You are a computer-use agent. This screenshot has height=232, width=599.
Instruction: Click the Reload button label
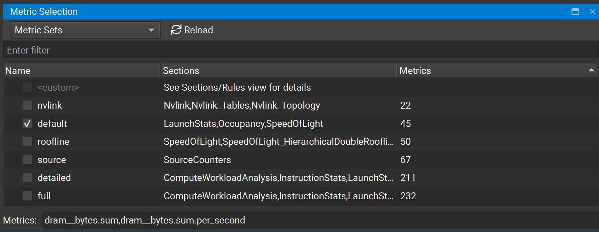[x=198, y=30]
